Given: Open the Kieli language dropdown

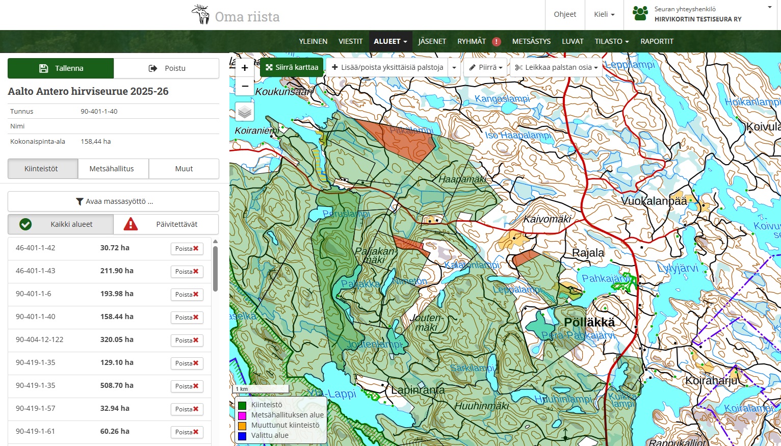Looking at the screenshot, I should pos(604,14).
